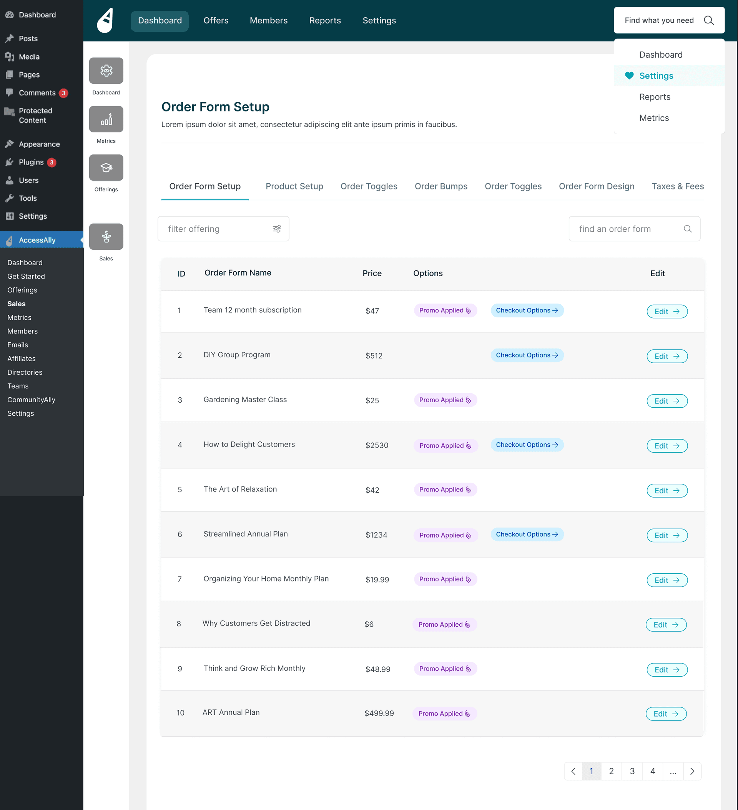The height and width of the screenshot is (810, 738).
Task: Click Promo Applied badge for ART Annual Plan
Action: coord(444,714)
